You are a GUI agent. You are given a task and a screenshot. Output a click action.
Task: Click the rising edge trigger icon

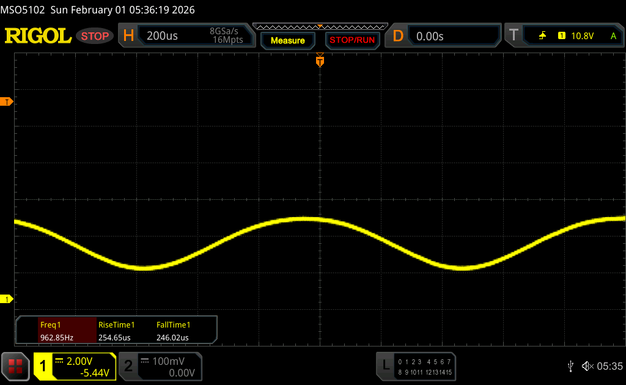pos(542,36)
